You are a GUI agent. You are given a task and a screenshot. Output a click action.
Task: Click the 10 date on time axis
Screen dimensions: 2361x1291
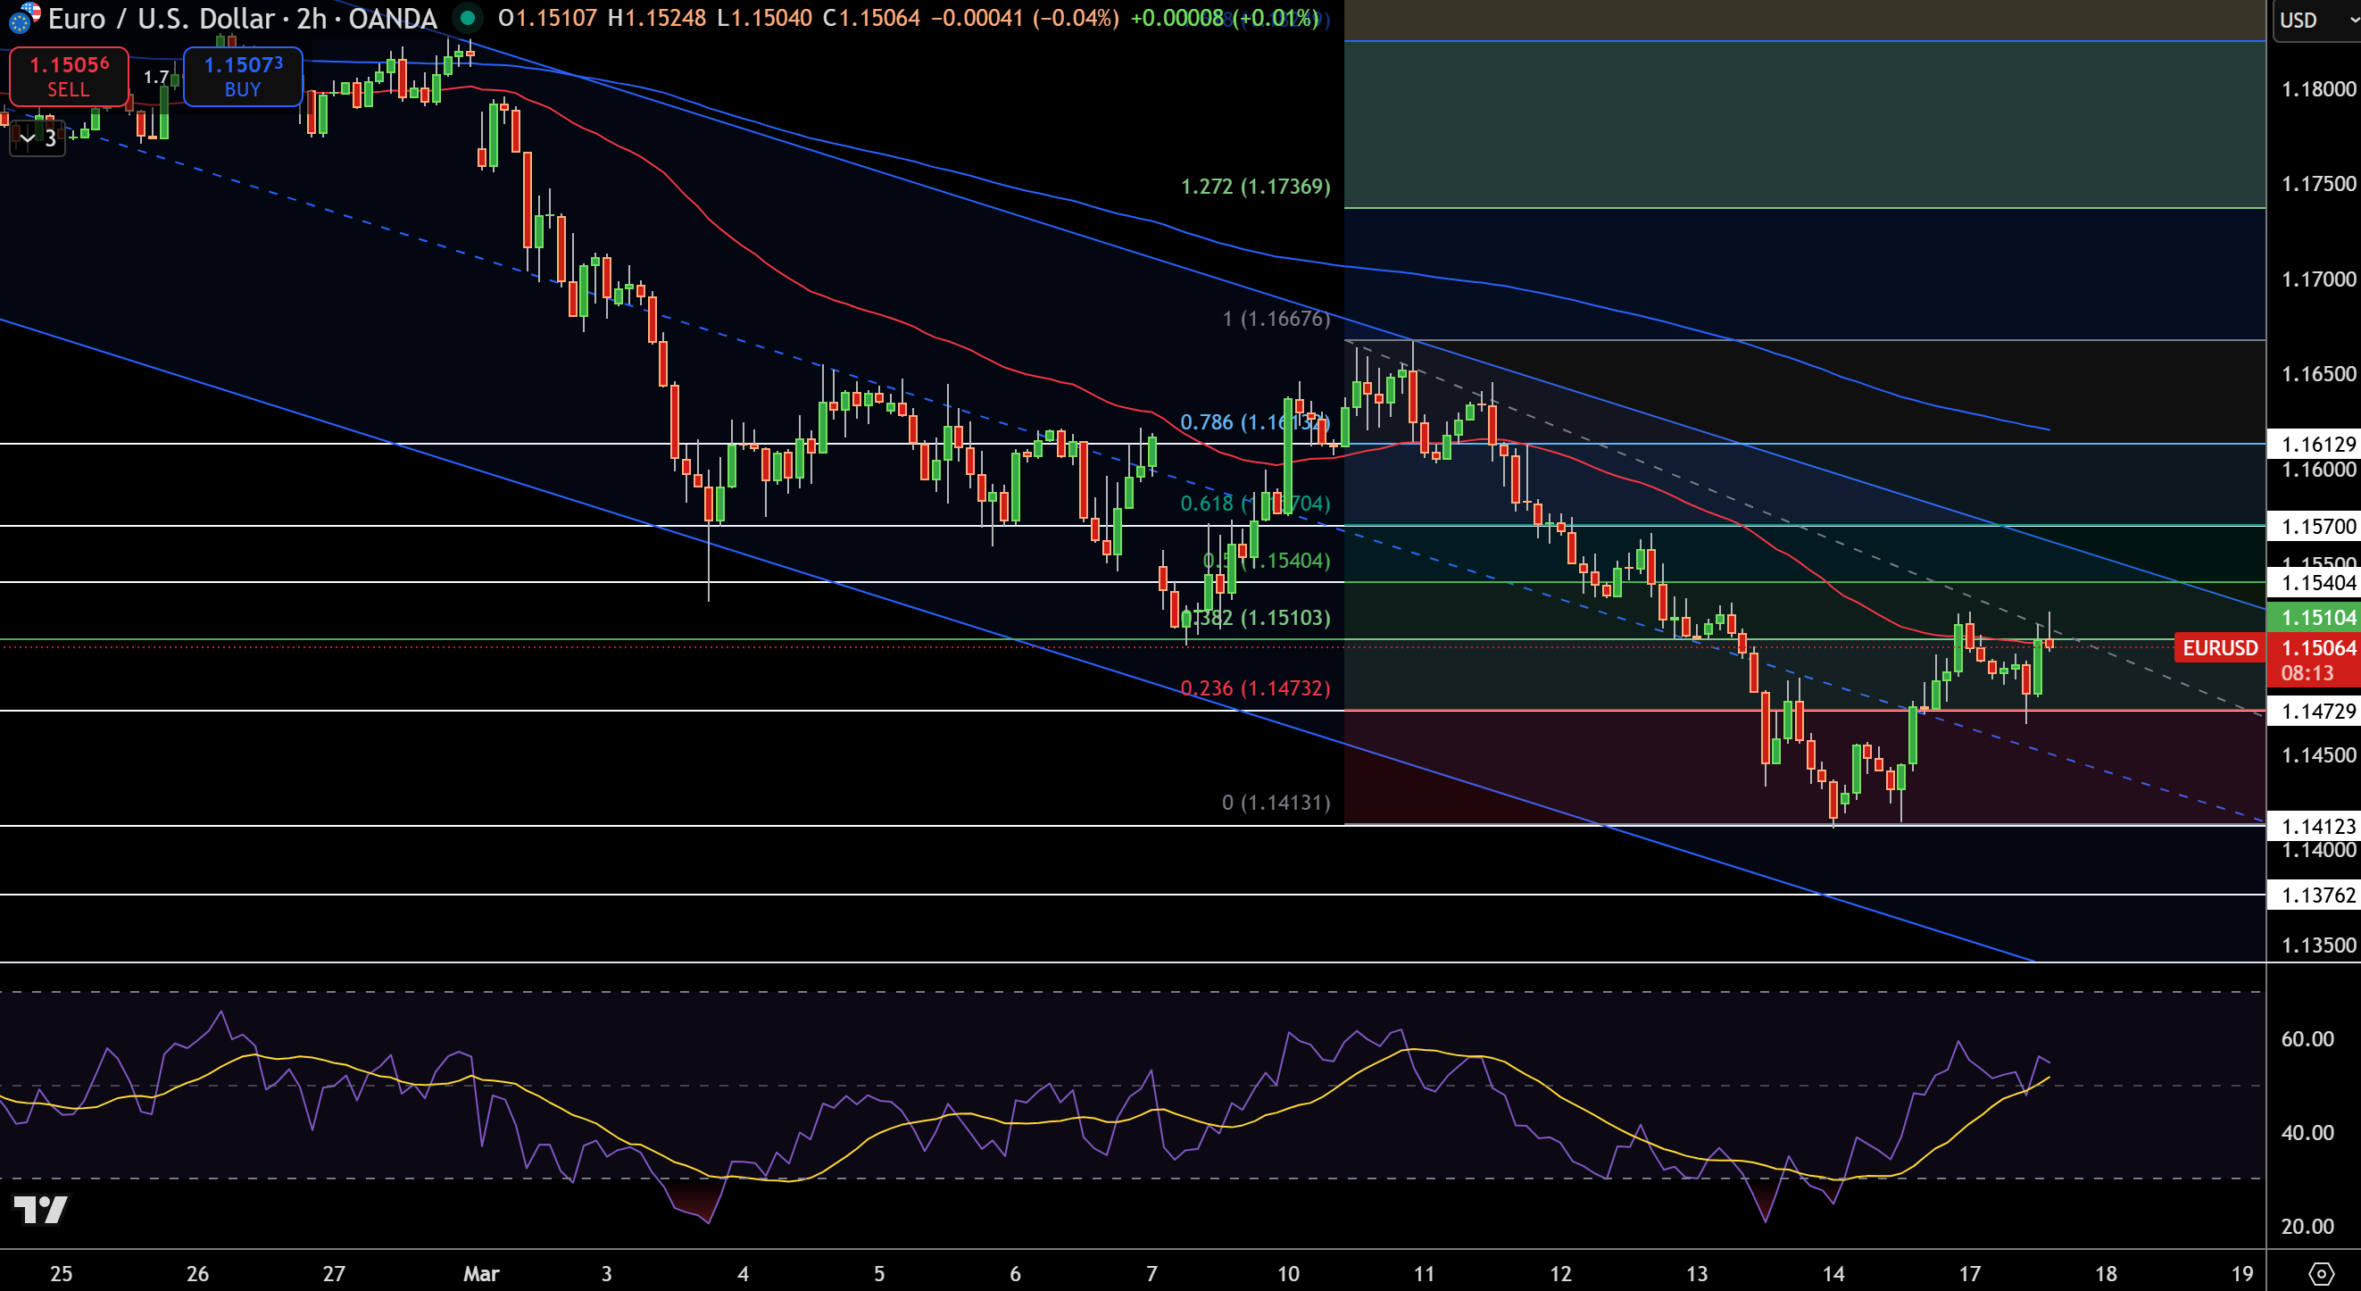[x=1288, y=1273]
